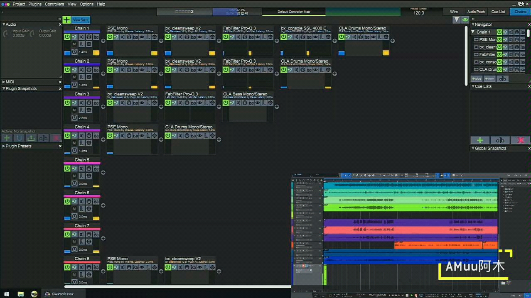531x298 pixels.
Task: Toggle bypass arrow icon on bx_console SSL 4000 E
Action: [x=290, y=37]
